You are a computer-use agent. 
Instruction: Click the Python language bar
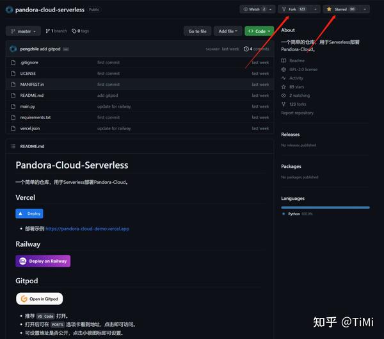tap(326, 208)
